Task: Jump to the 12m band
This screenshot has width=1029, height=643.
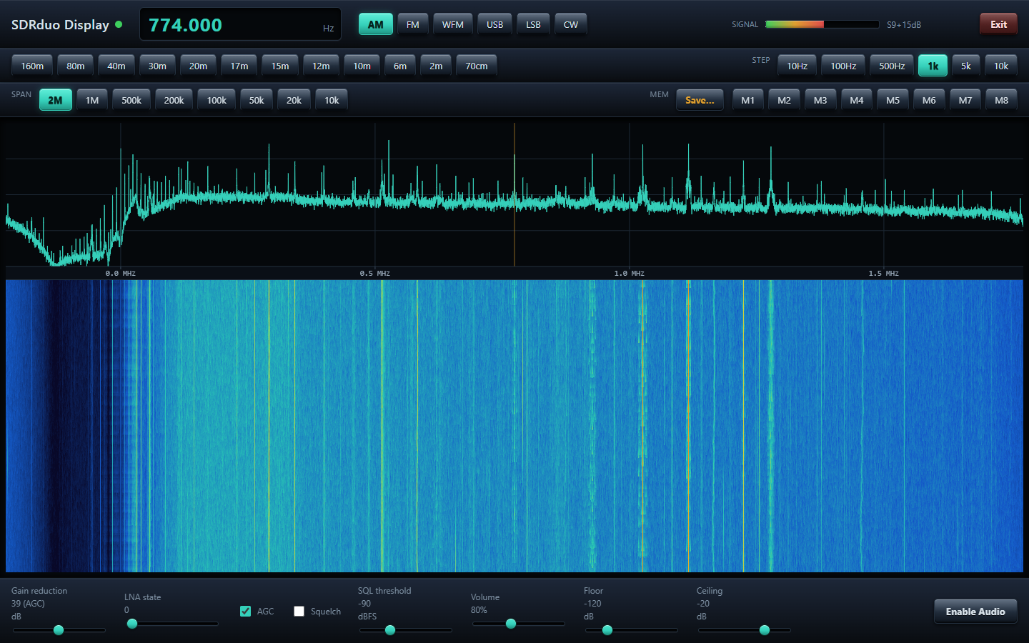Action: pyautogui.click(x=321, y=66)
